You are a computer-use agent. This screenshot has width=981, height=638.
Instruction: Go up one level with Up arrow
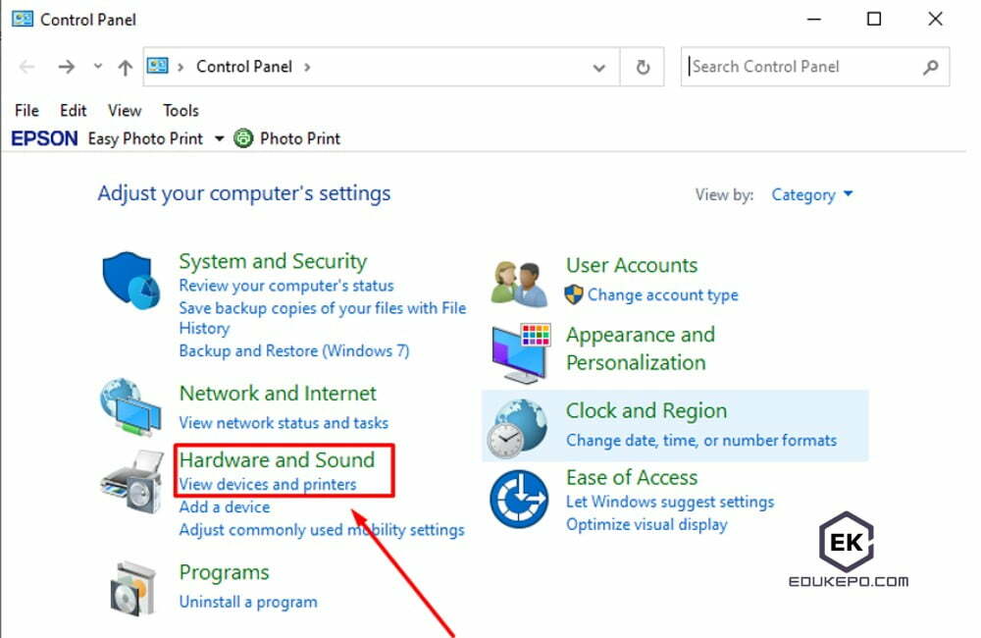[125, 67]
